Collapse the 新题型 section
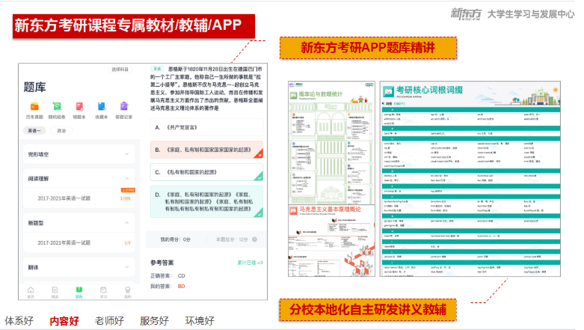Viewport: 584px width, 330px height. 79,223
